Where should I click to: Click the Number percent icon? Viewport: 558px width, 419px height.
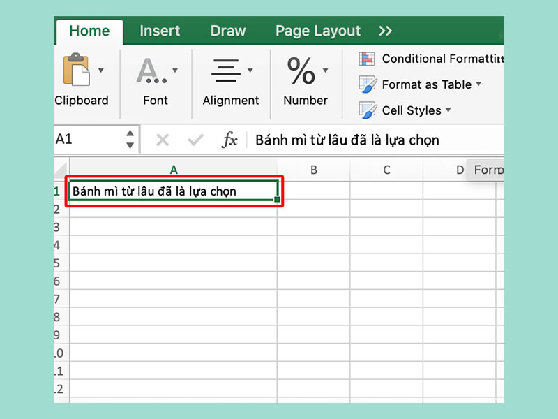click(301, 70)
